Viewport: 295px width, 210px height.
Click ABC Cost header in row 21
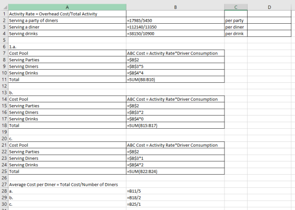175,145
